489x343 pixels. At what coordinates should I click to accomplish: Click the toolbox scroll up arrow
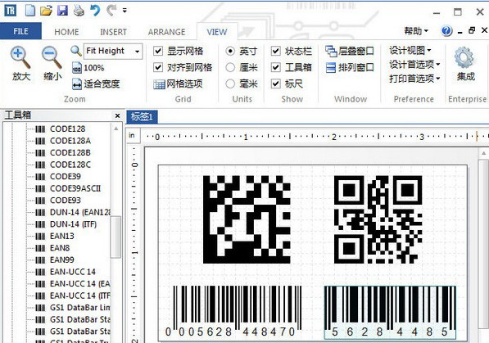116,129
